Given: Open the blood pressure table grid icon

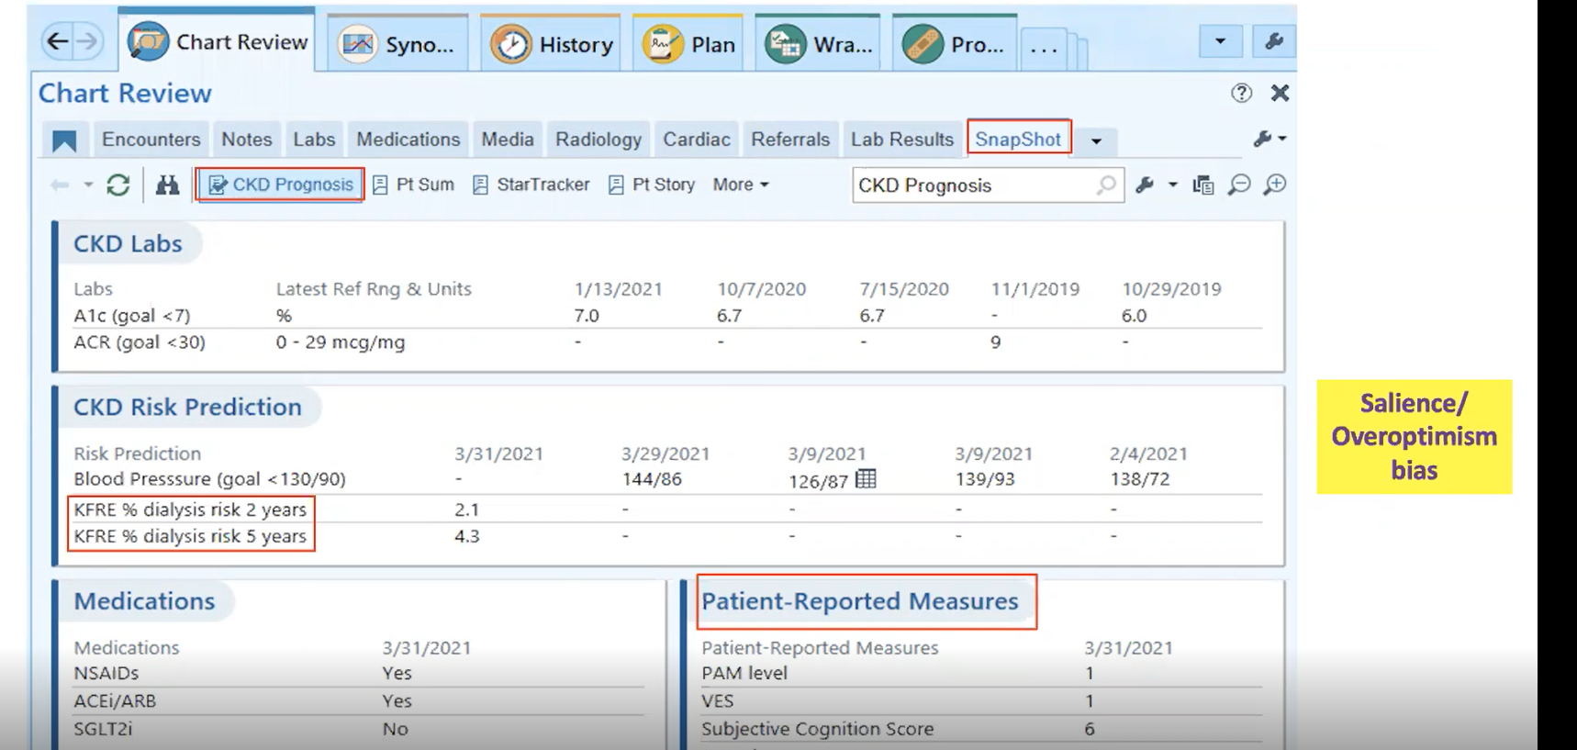Looking at the screenshot, I should point(866,479).
